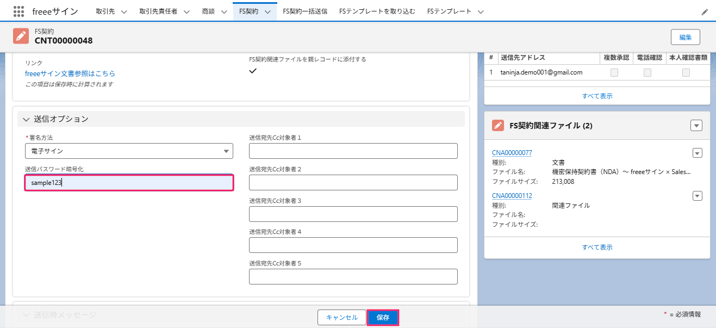The height and width of the screenshot is (328, 716).
Task: Click the CNT00000048 record title
Action: pos(64,41)
